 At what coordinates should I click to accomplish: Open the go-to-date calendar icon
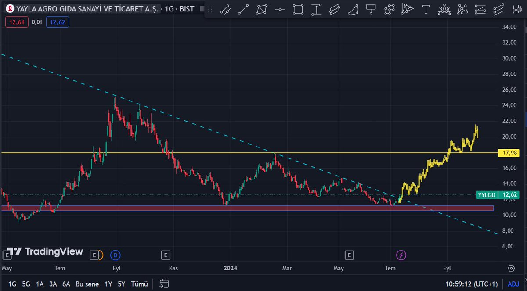pos(164,284)
